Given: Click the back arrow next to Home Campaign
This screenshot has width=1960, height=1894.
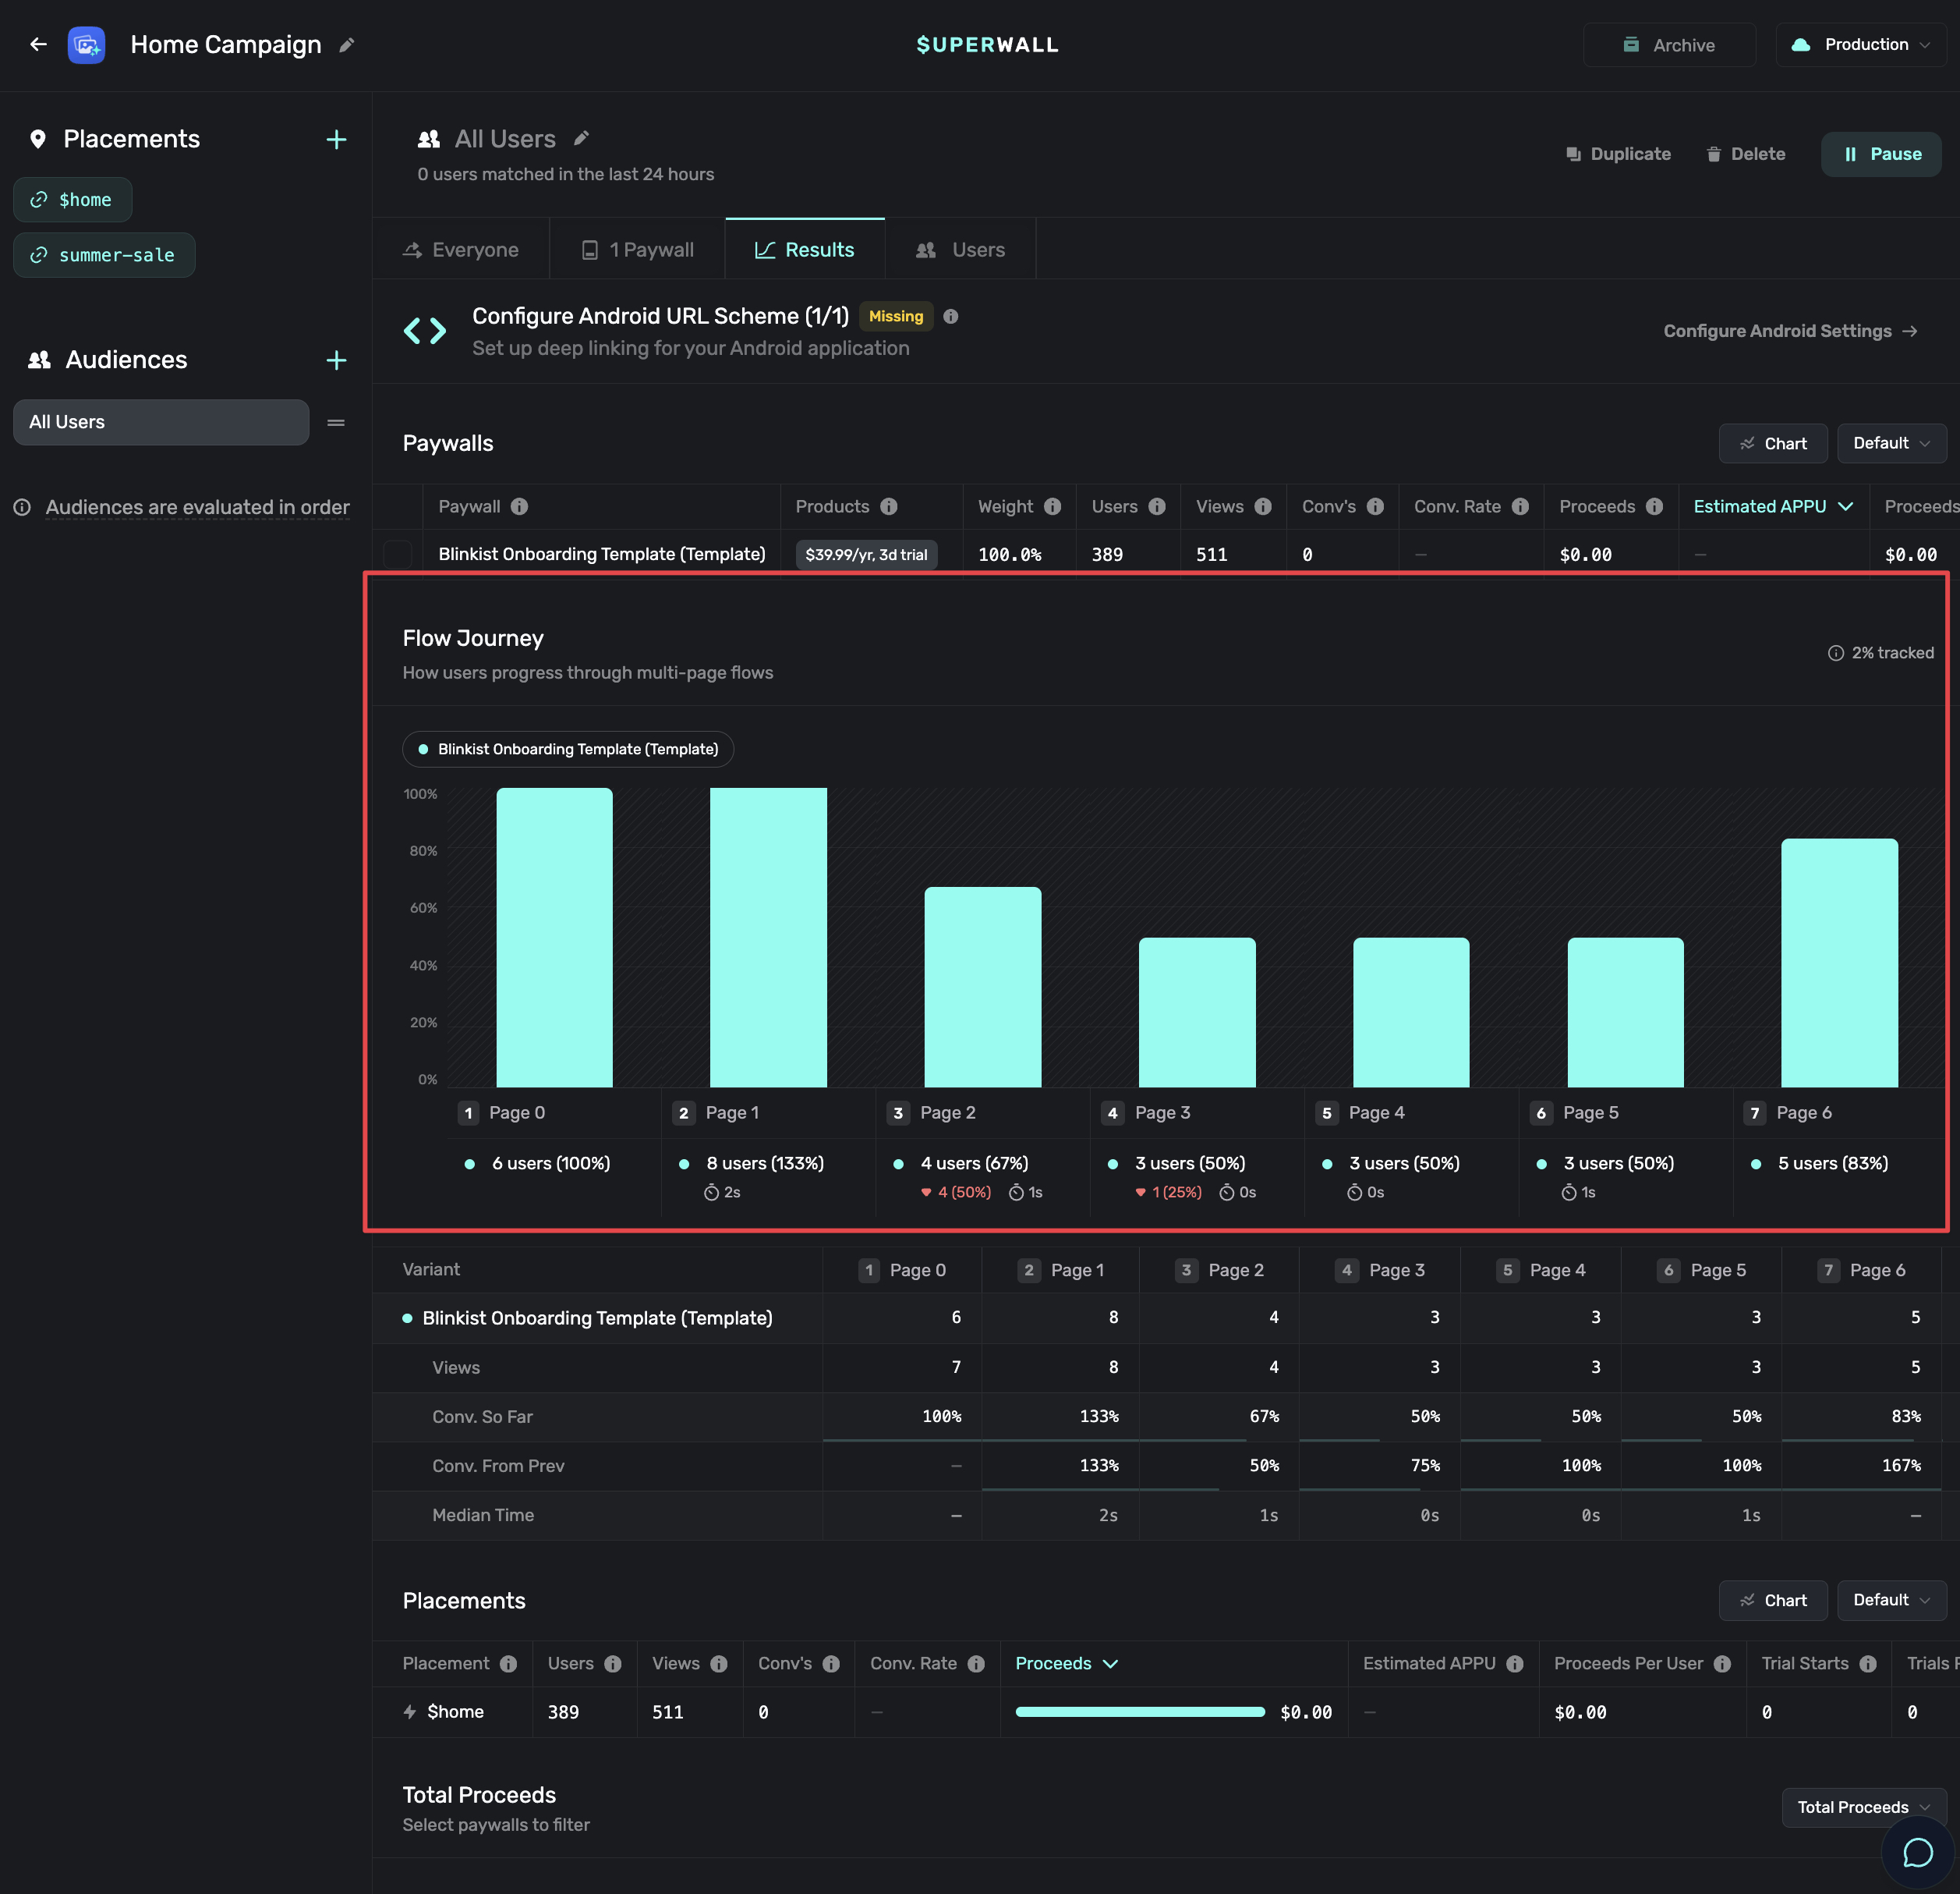Looking at the screenshot, I should pos(38,45).
